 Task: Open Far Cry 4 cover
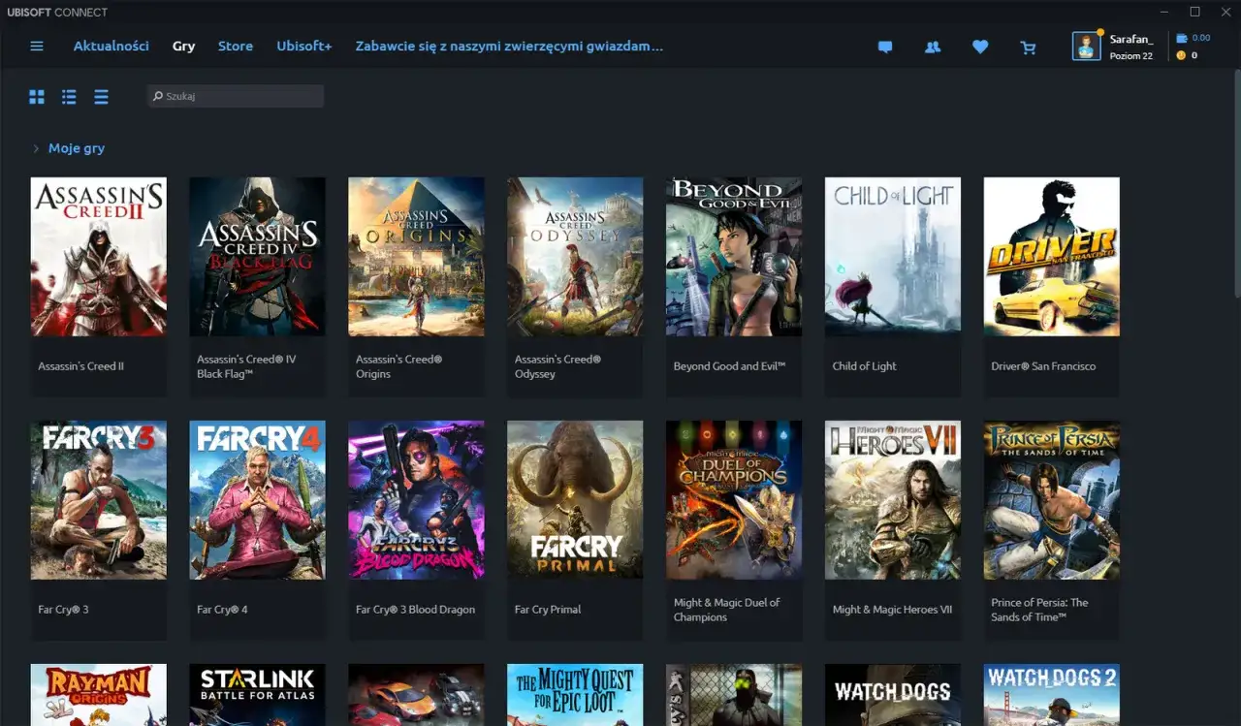(258, 499)
